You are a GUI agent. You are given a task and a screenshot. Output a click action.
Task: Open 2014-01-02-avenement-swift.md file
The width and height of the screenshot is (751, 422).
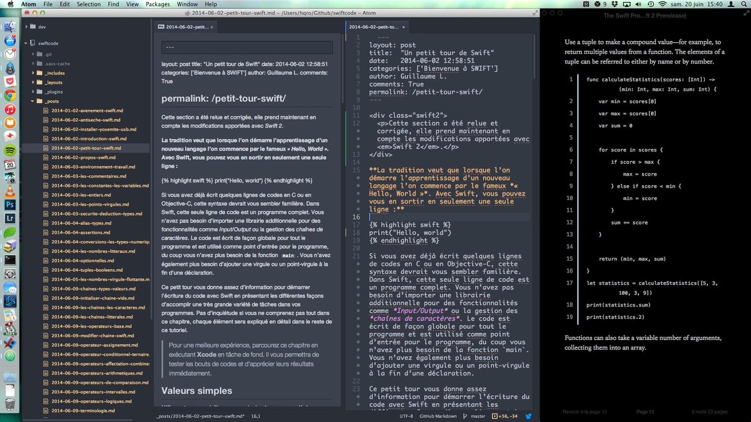coord(86,110)
